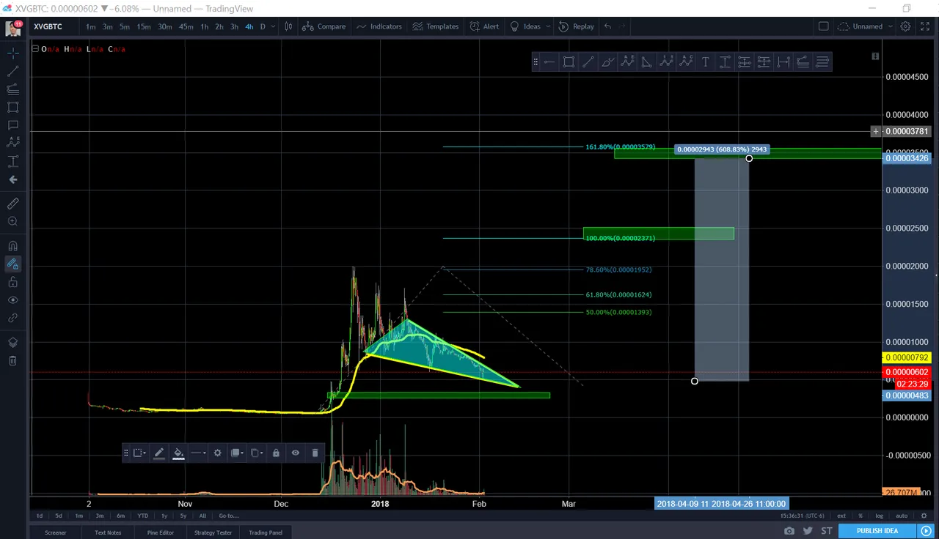Collapse the OHLC legend toggle
Image resolution: width=939 pixels, height=539 pixels.
(34, 49)
